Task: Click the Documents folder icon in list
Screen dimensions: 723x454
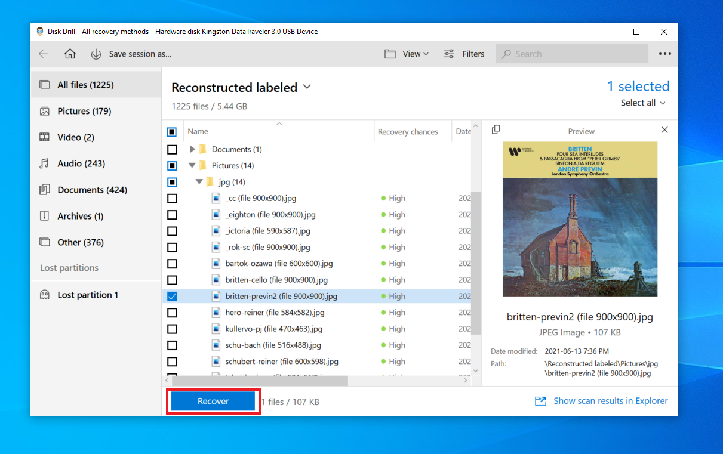Action: pyautogui.click(x=202, y=149)
